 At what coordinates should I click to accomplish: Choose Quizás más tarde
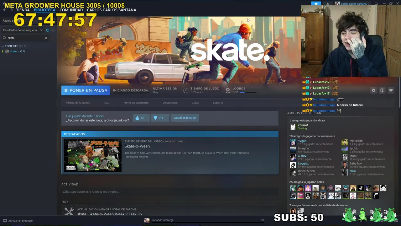[x=185, y=118]
